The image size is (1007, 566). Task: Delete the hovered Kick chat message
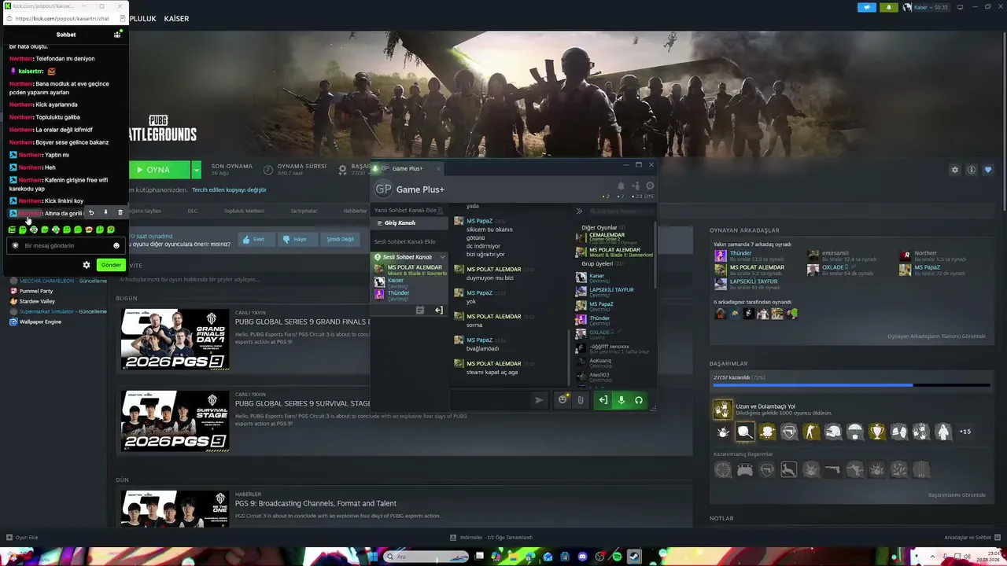120,212
